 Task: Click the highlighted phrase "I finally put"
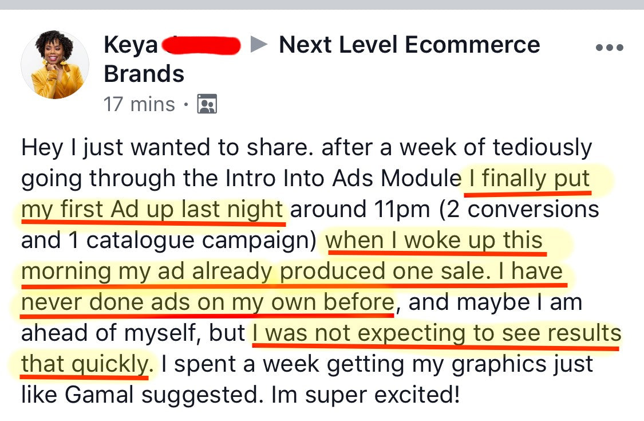coord(528,179)
